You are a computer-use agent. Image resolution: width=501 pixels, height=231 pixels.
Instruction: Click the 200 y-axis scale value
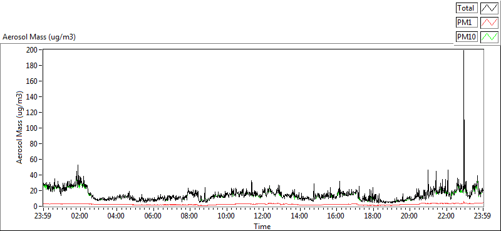point(33,50)
